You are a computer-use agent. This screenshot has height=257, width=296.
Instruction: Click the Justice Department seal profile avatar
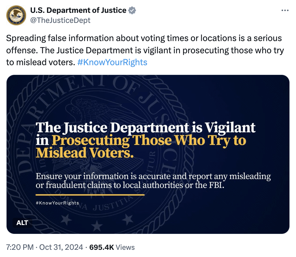coord(17,15)
